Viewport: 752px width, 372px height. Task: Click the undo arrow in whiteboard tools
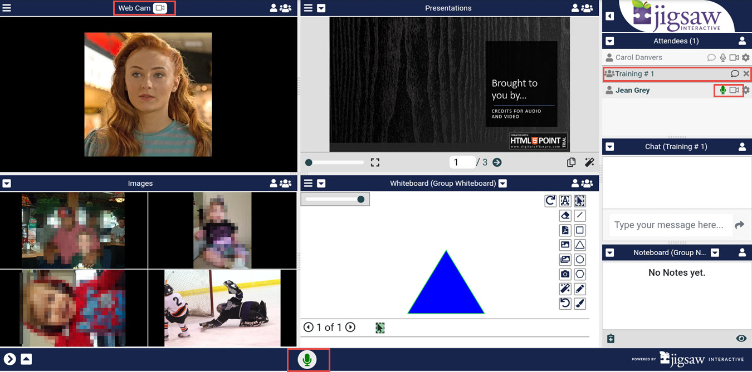click(565, 304)
